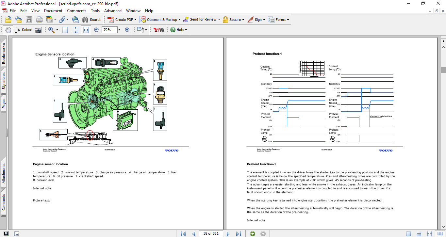This screenshot has width=446, height=237.
Task: Open the zoom percentage dropdown
Action: [119, 30]
